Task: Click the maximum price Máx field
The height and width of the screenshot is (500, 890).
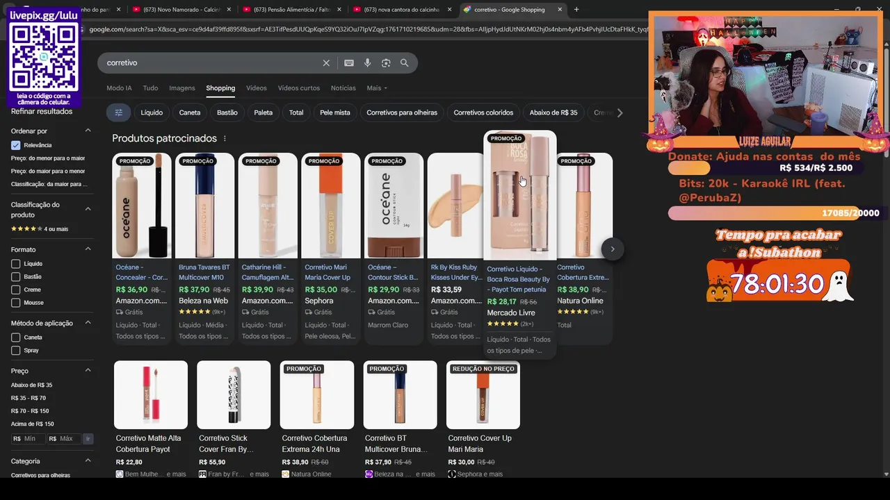Action: [64, 439]
